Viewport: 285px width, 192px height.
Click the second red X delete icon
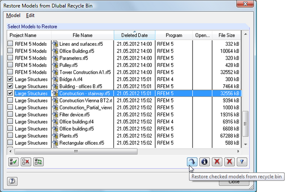point(230,162)
